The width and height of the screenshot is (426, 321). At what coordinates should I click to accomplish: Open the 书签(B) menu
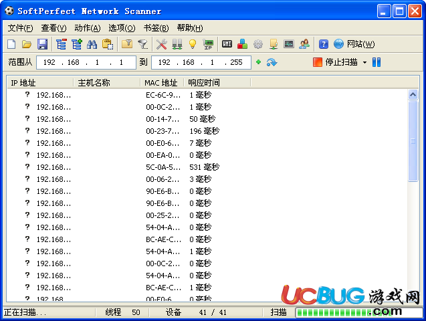pos(156,28)
